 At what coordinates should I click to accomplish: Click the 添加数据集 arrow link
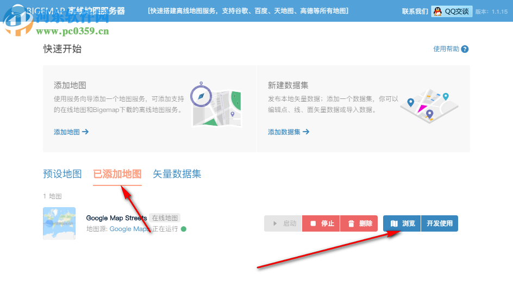tap(289, 132)
